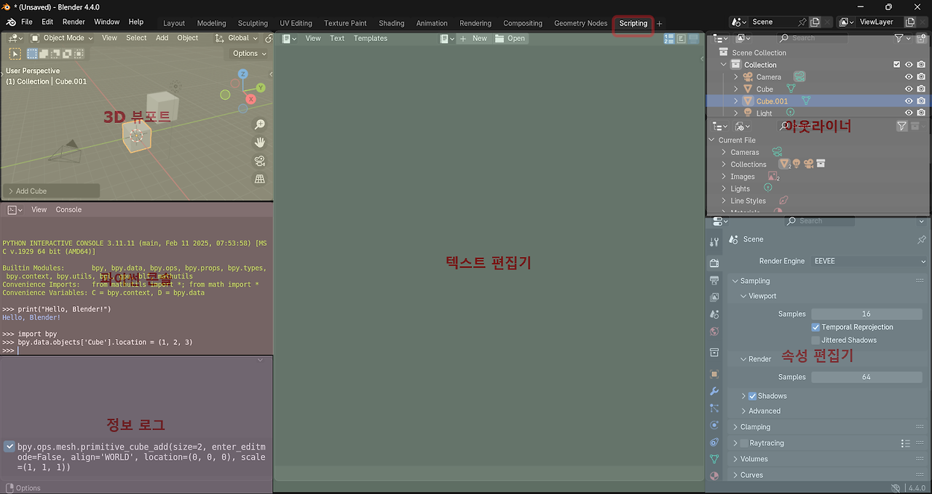This screenshot has height=494, width=932.
Task: Open the Output properties tab
Action: click(714, 279)
